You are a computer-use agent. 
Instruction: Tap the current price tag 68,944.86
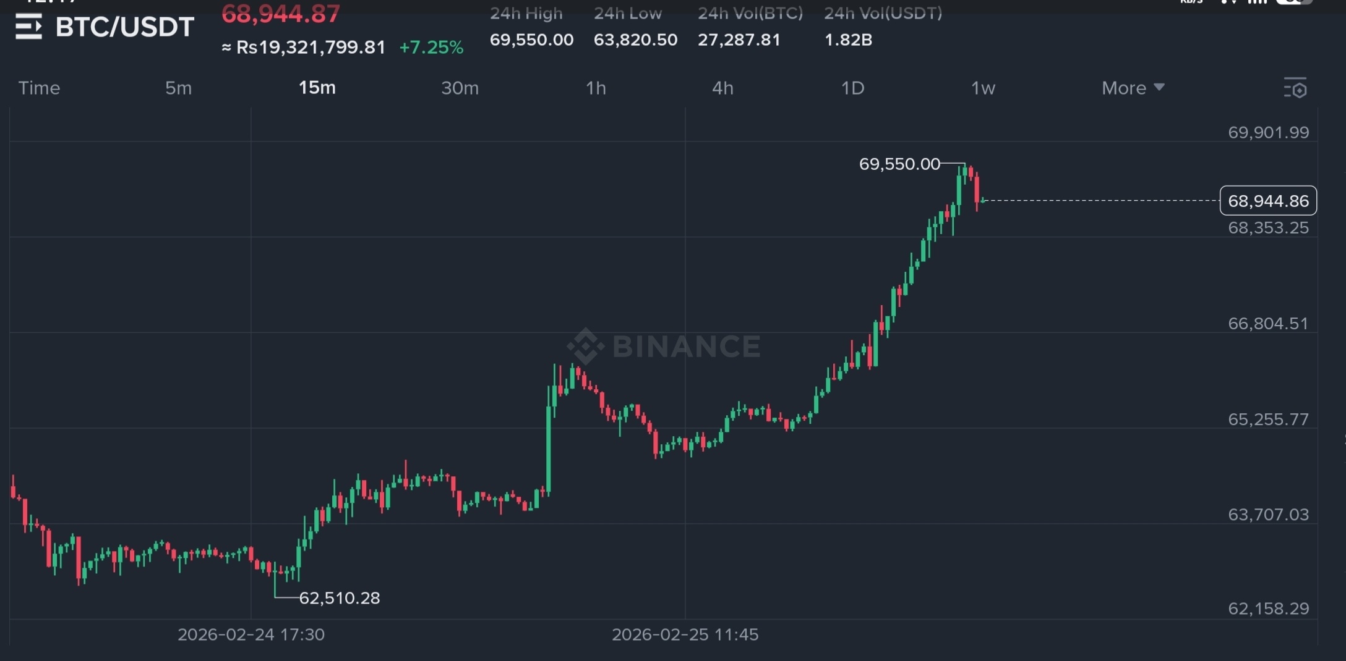click(1268, 201)
